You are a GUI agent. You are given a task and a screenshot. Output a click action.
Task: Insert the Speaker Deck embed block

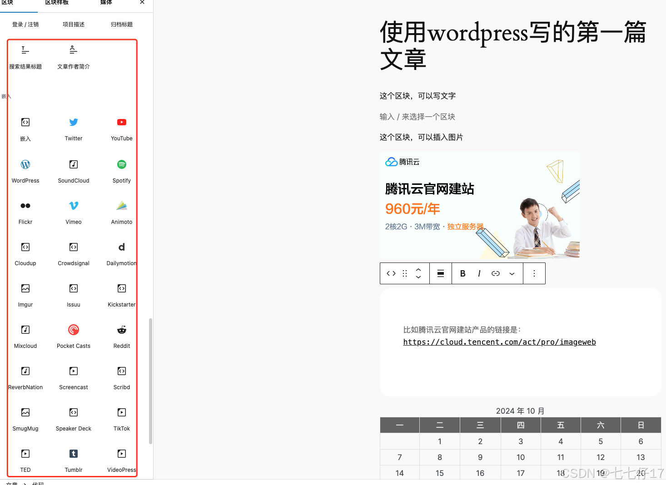pyautogui.click(x=74, y=419)
